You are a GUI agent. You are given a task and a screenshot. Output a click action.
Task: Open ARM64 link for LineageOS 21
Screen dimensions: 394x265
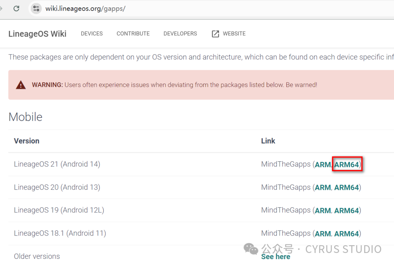point(347,165)
